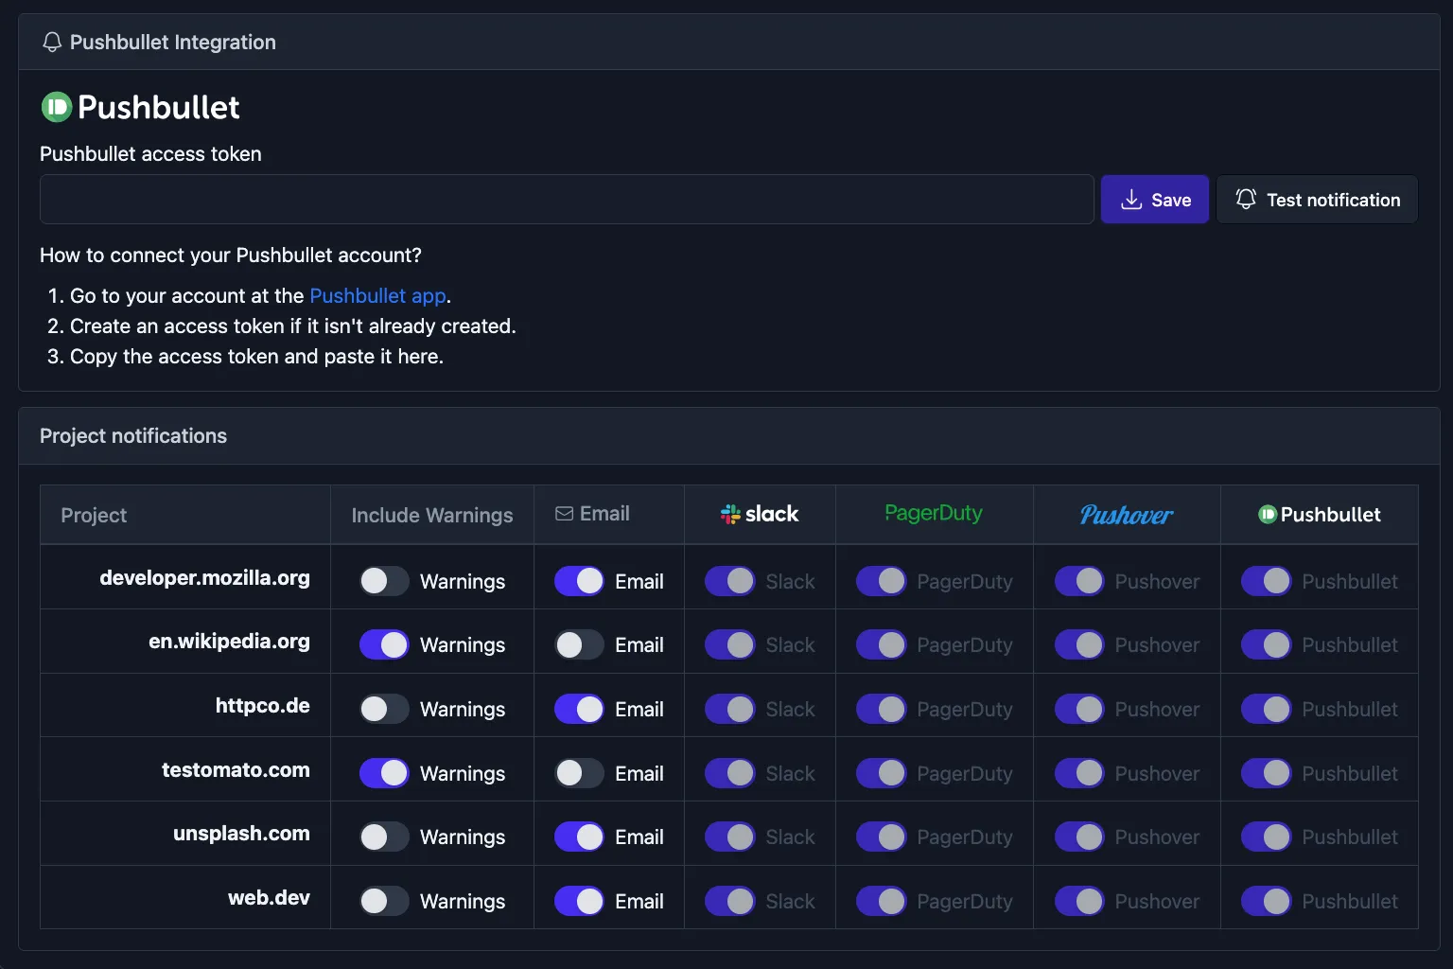Toggle Slack notifications for web.dev
The image size is (1453, 969).
coord(729,901)
